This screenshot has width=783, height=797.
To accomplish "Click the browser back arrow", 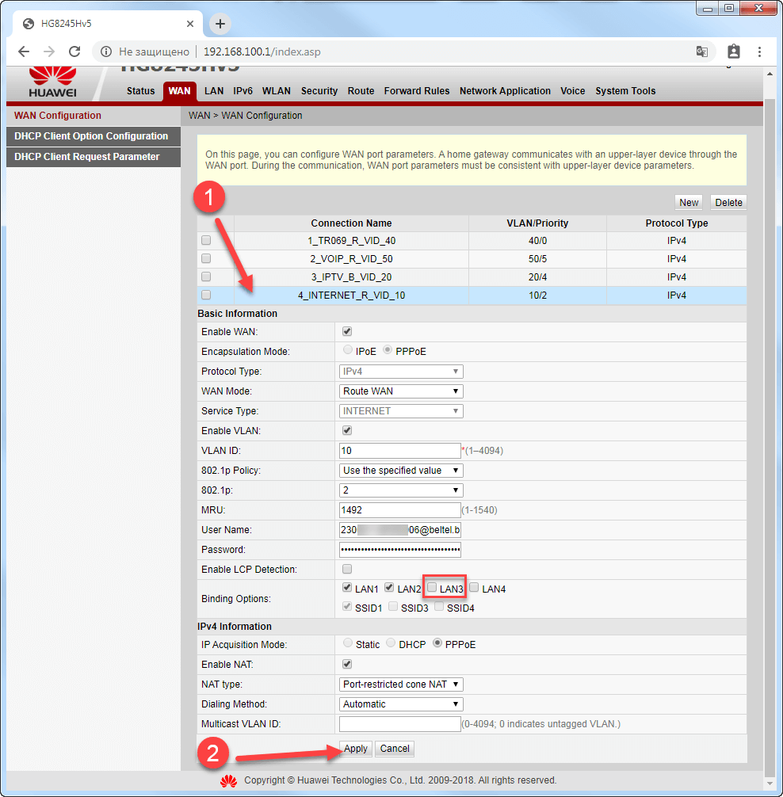I will pos(24,51).
